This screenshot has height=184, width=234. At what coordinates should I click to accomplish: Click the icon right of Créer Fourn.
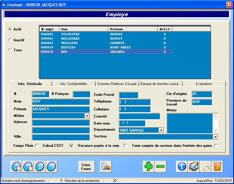106,166
